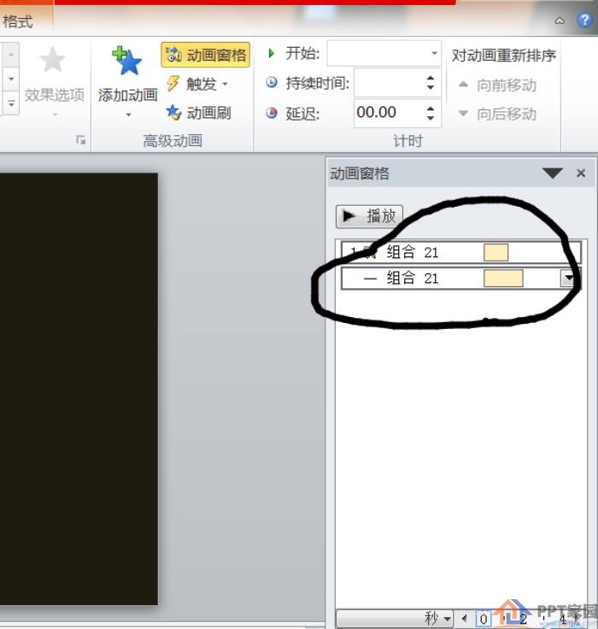Select the Animation Painter tool
Viewport: 598px width, 629px height.
point(198,113)
